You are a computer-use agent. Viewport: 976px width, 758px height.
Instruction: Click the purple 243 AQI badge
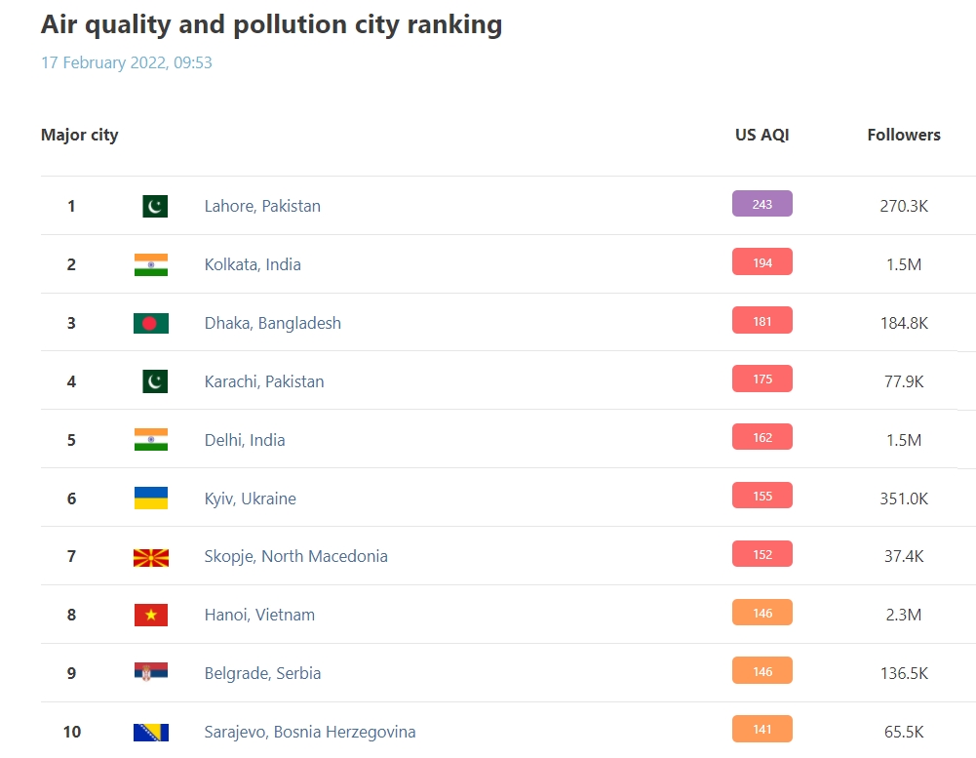click(x=761, y=204)
